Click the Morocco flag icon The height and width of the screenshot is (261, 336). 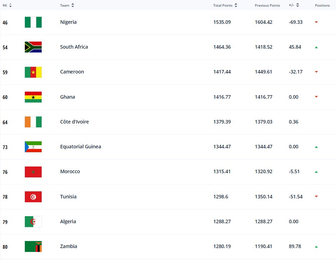point(33,172)
